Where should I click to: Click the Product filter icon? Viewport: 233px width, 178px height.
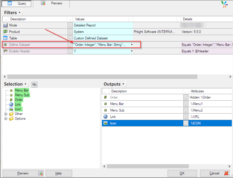(5, 31)
